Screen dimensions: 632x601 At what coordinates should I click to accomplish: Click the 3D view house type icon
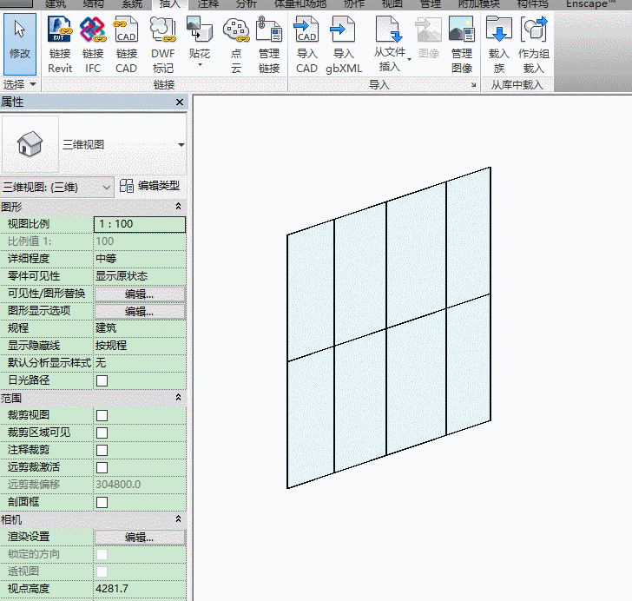click(30, 143)
